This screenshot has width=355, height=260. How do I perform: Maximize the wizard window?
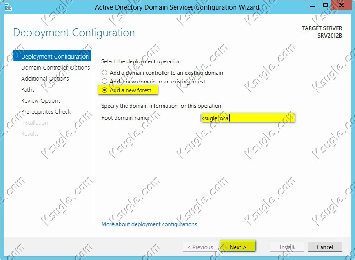click(325, 5)
